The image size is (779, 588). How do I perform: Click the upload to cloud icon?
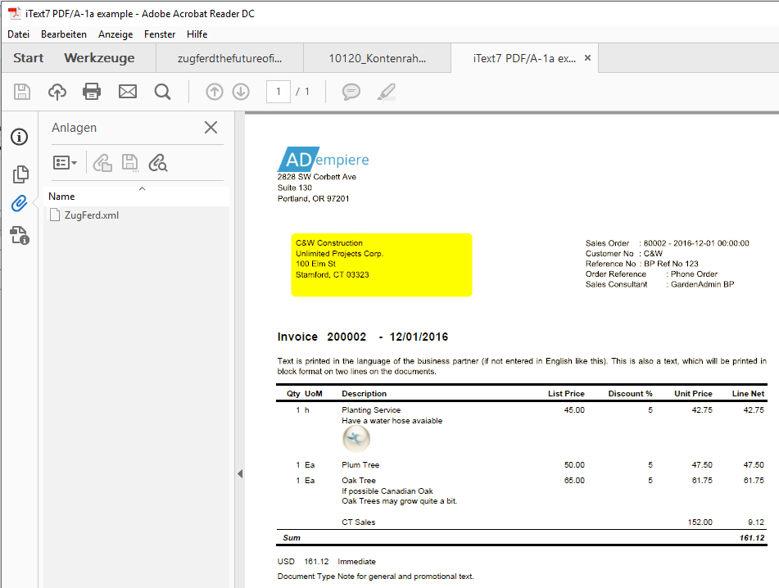click(57, 92)
